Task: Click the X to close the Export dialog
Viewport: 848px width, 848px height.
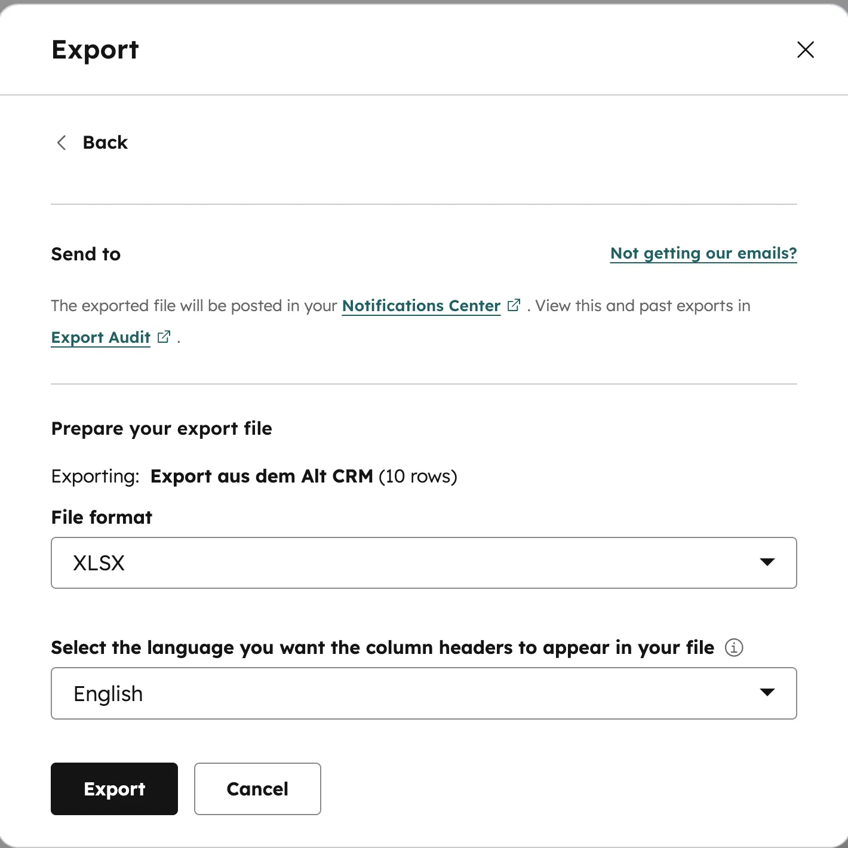Action: [x=805, y=50]
